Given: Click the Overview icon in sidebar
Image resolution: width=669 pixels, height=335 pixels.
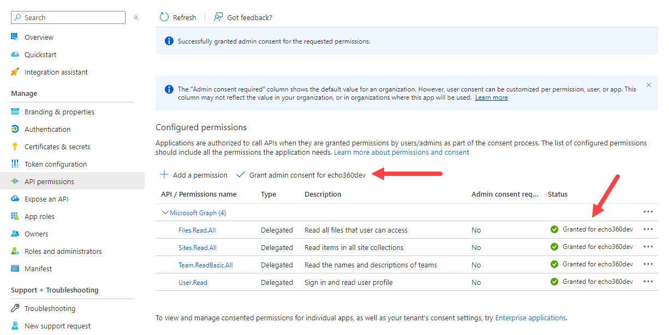Looking at the screenshot, I should (x=15, y=37).
